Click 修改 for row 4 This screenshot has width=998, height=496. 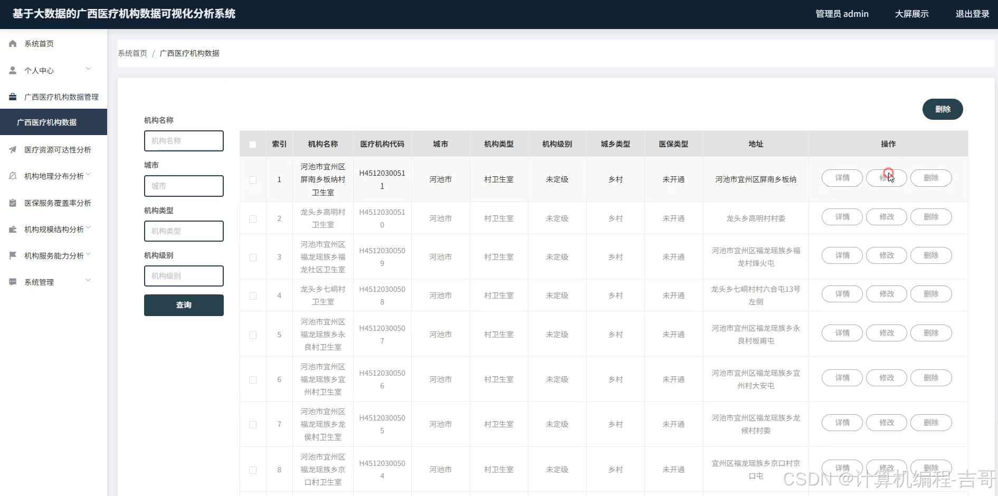[887, 294]
